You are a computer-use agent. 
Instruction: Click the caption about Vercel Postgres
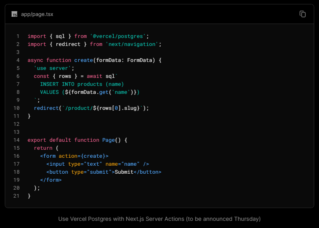coord(160,219)
